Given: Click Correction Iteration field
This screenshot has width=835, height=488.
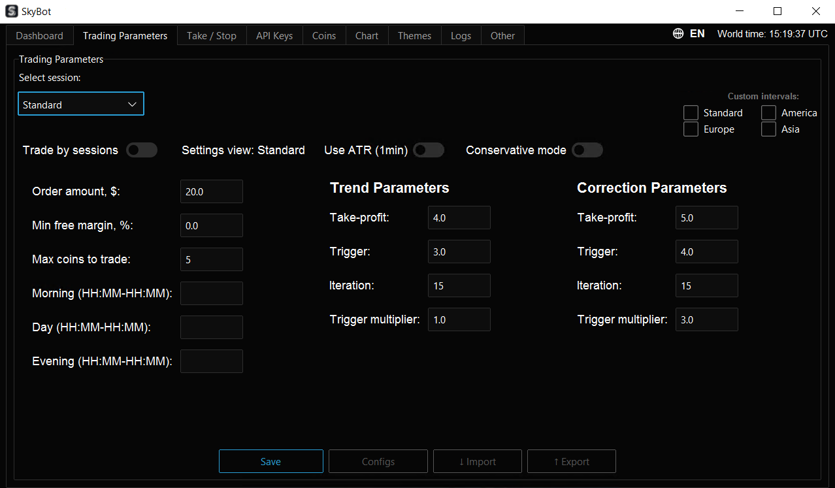Looking at the screenshot, I should [x=707, y=285].
